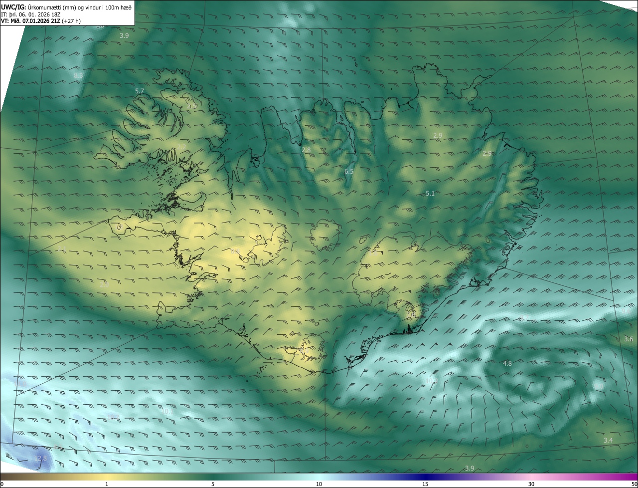638x488 pixels.
Task: Click the colorbar tick label 30
Action: [531, 484]
